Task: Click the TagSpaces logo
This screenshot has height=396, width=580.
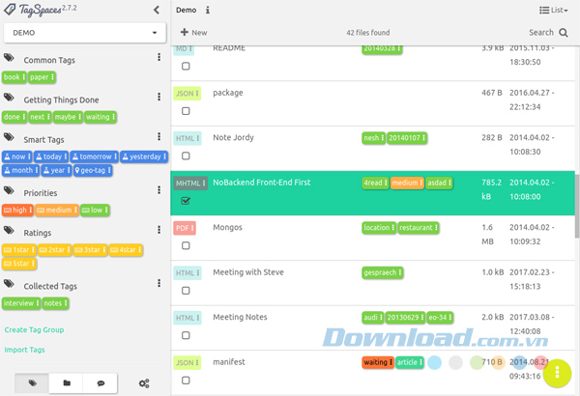Action: tap(40, 10)
